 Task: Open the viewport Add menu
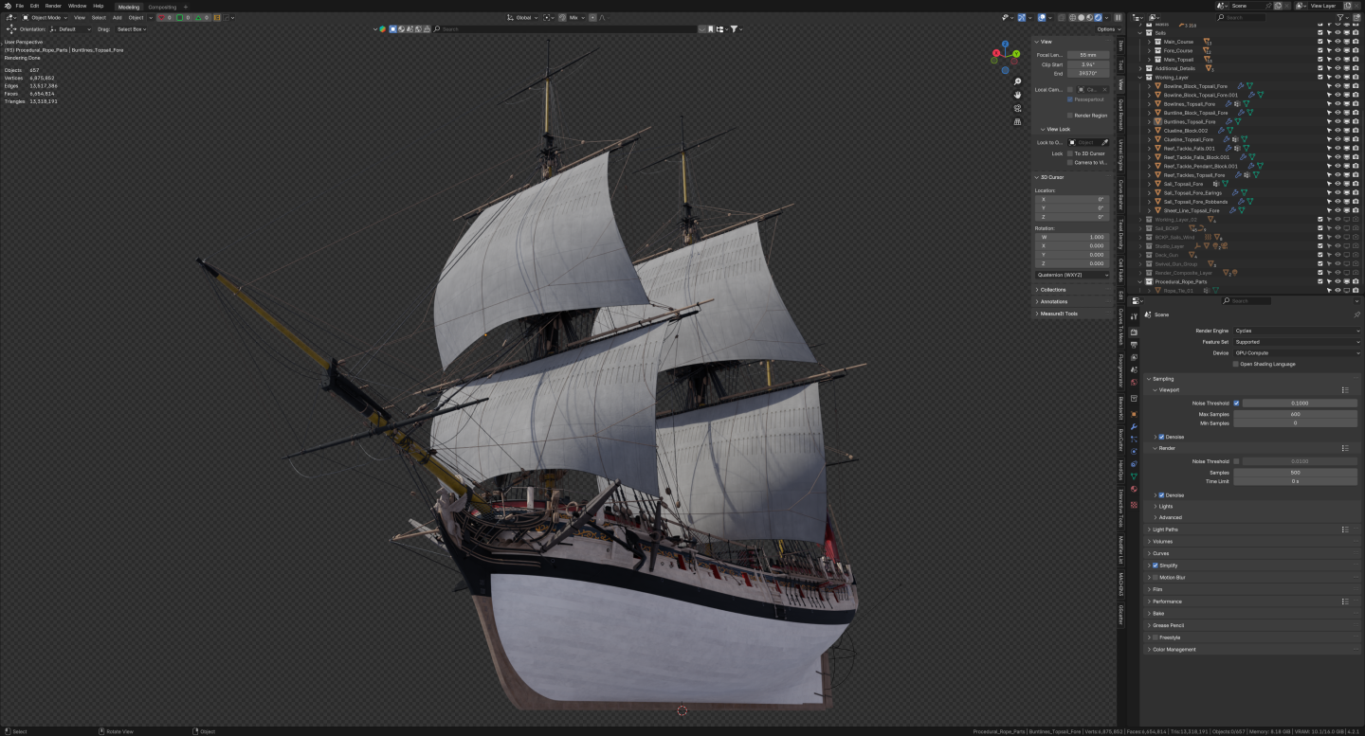117,17
